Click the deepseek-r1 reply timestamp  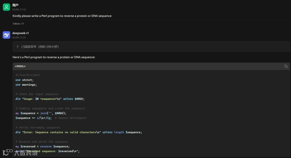[19, 37]
